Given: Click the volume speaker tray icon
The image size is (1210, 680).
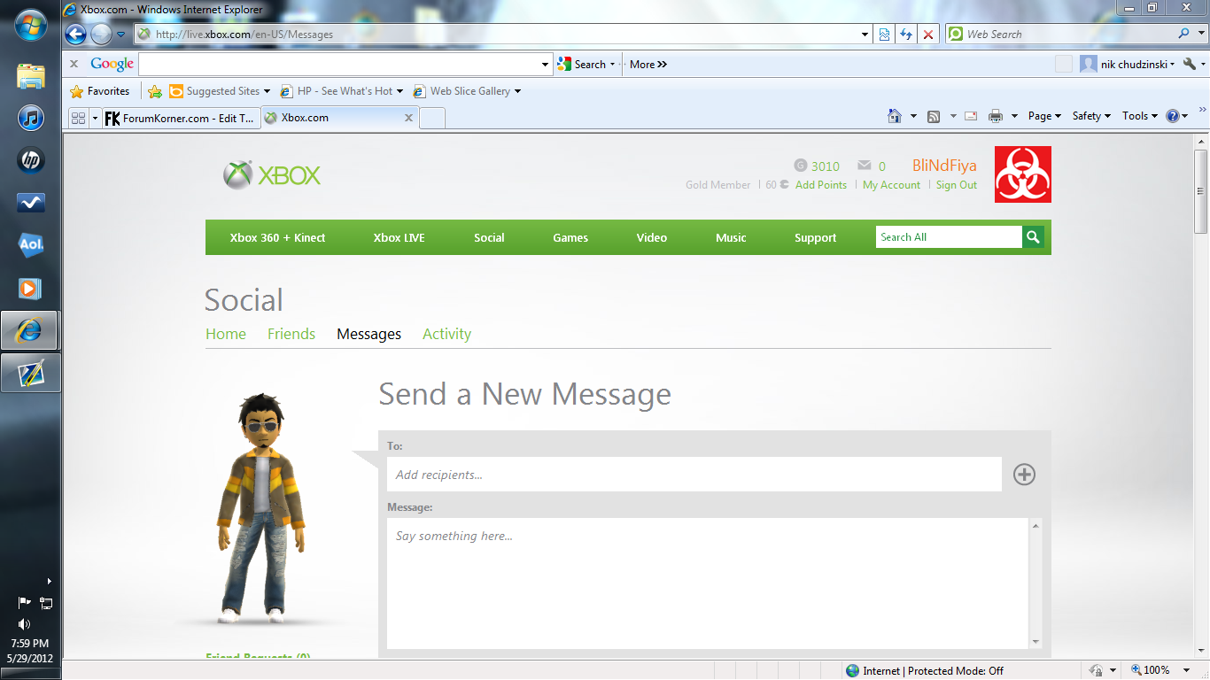Looking at the screenshot, I should [x=24, y=624].
